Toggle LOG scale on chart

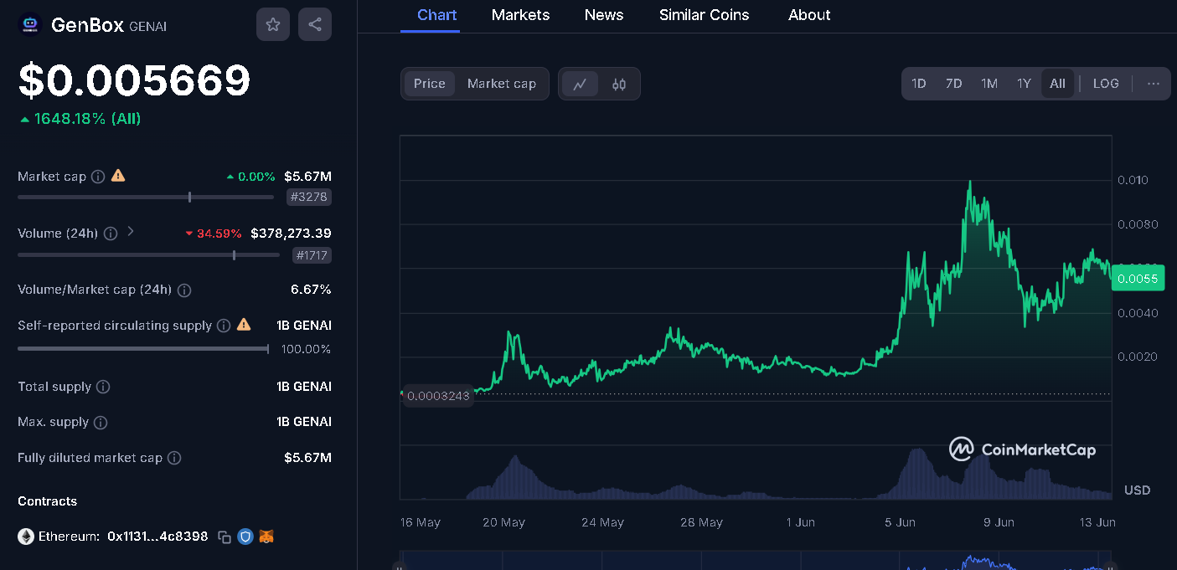coord(1106,84)
